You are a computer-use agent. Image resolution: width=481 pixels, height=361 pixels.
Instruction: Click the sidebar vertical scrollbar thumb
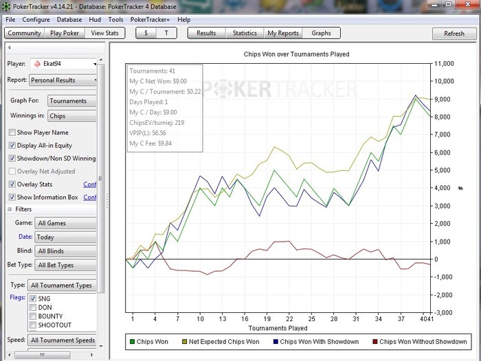point(101,178)
